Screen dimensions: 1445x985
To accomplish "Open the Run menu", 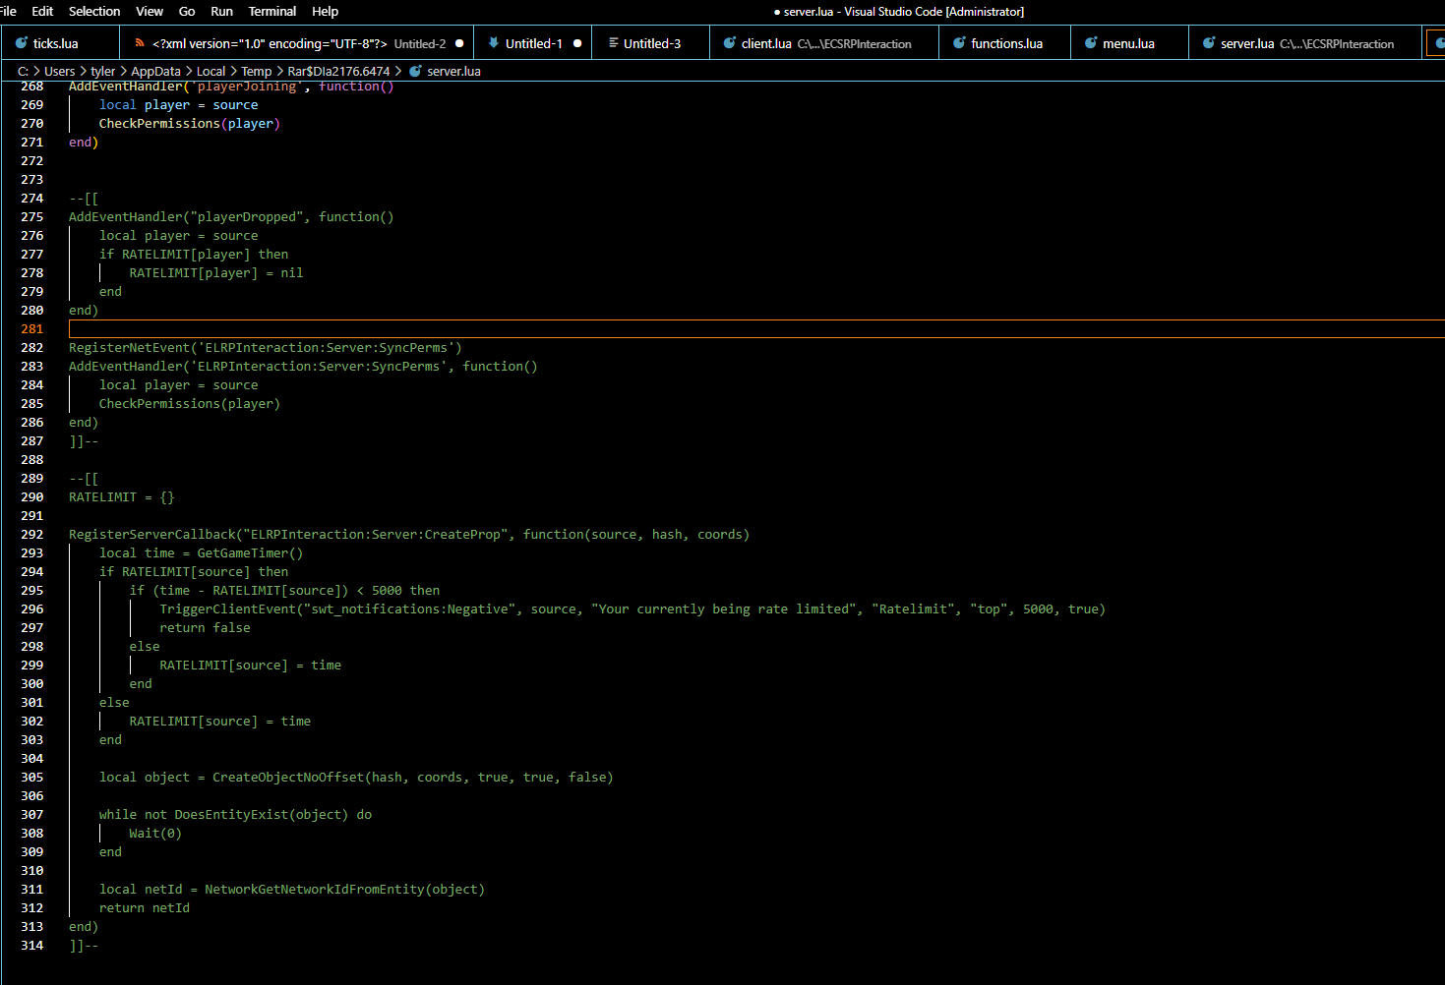I will coord(221,12).
